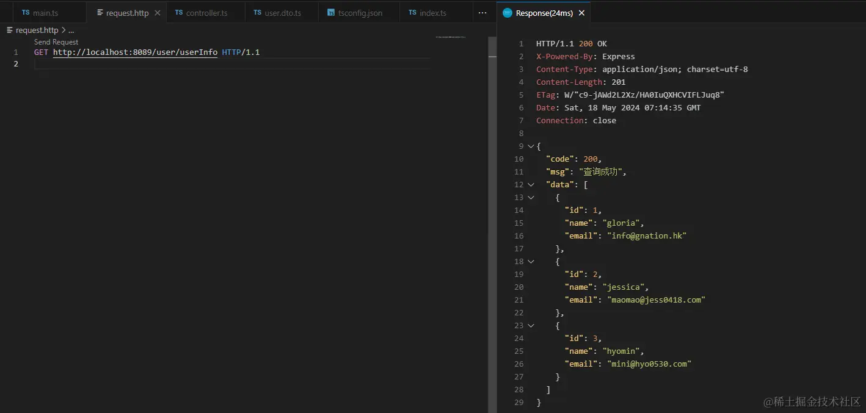Click the "name": "hyomin" line
The height and width of the screenshot is (413, 866).
pyautogui.click(x=604, y=351)
